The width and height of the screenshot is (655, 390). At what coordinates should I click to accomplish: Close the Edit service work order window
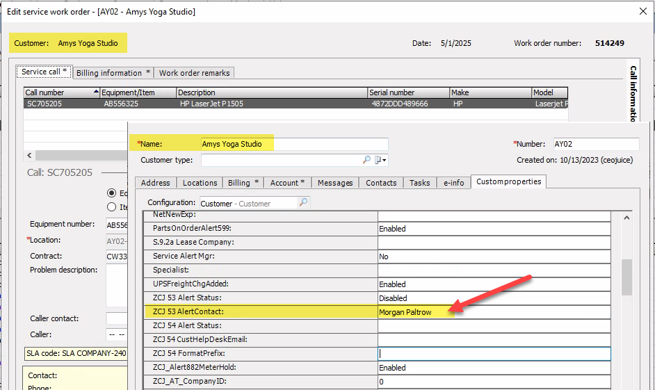click(643, 11)
